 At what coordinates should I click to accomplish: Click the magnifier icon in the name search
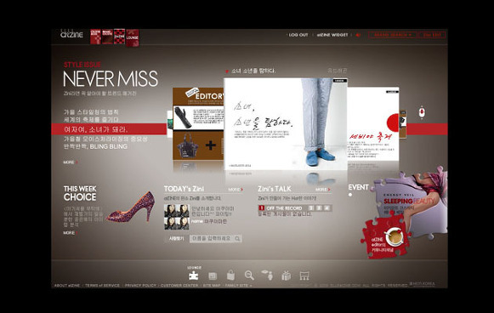[237, 239]
